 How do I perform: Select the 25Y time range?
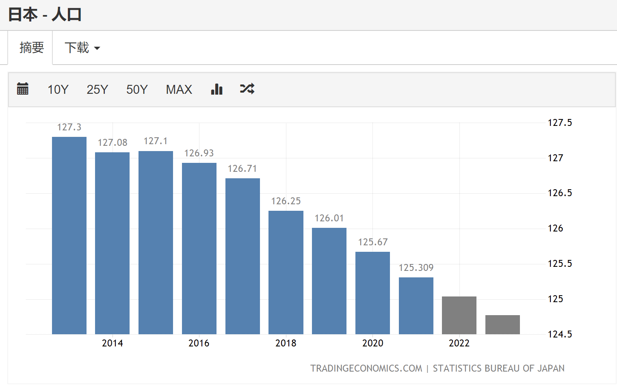pyautogui.click(x=97, y=89)
